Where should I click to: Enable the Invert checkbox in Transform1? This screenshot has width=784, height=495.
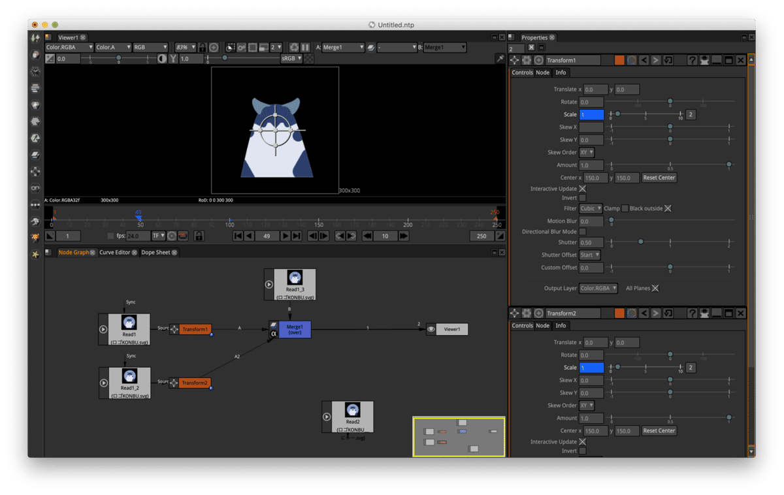pyautogui.click(x=583, y=198)
